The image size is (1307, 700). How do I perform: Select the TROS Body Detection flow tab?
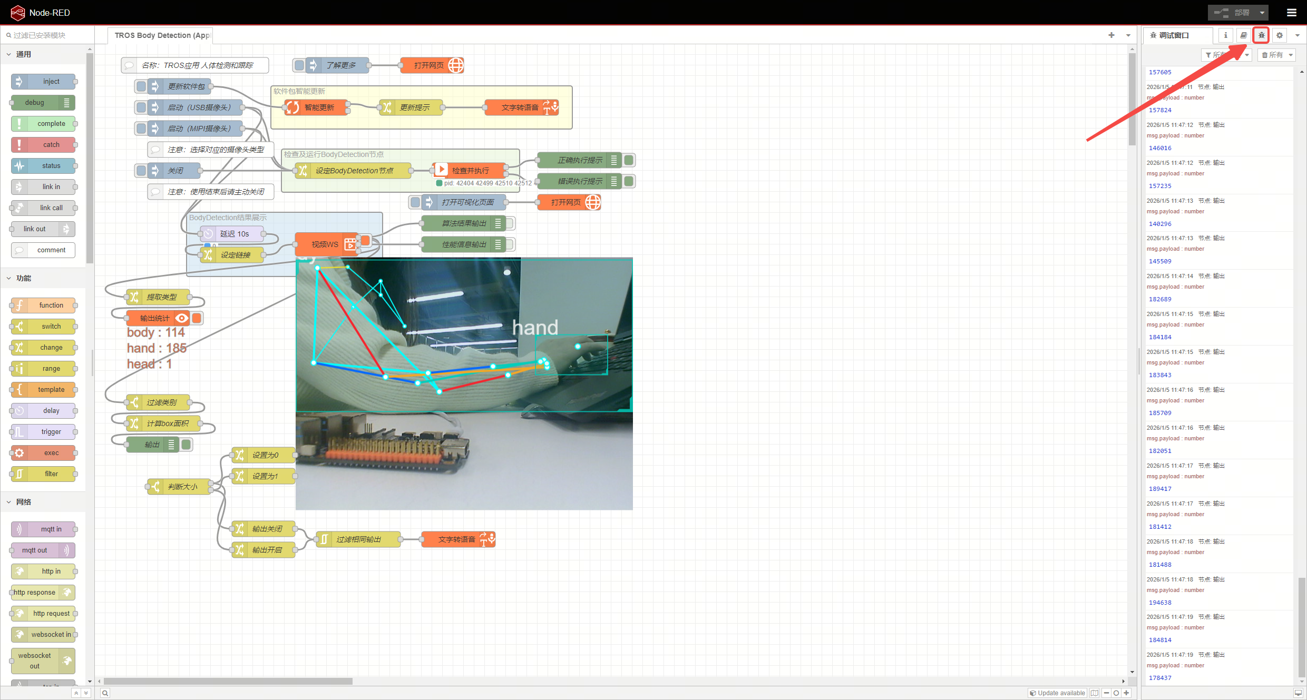[161, 35]
